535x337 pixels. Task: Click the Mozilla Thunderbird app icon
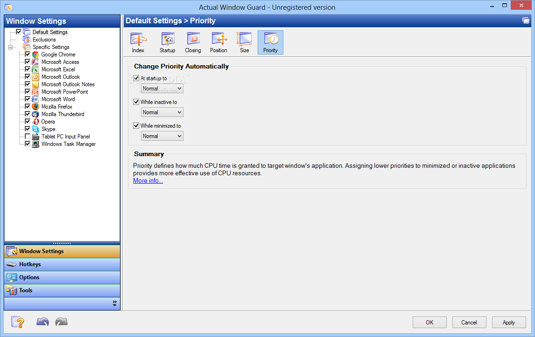point(35,114)
